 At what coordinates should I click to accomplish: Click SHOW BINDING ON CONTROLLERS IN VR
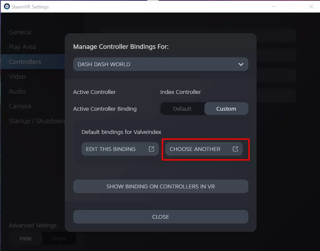(161, 186)
